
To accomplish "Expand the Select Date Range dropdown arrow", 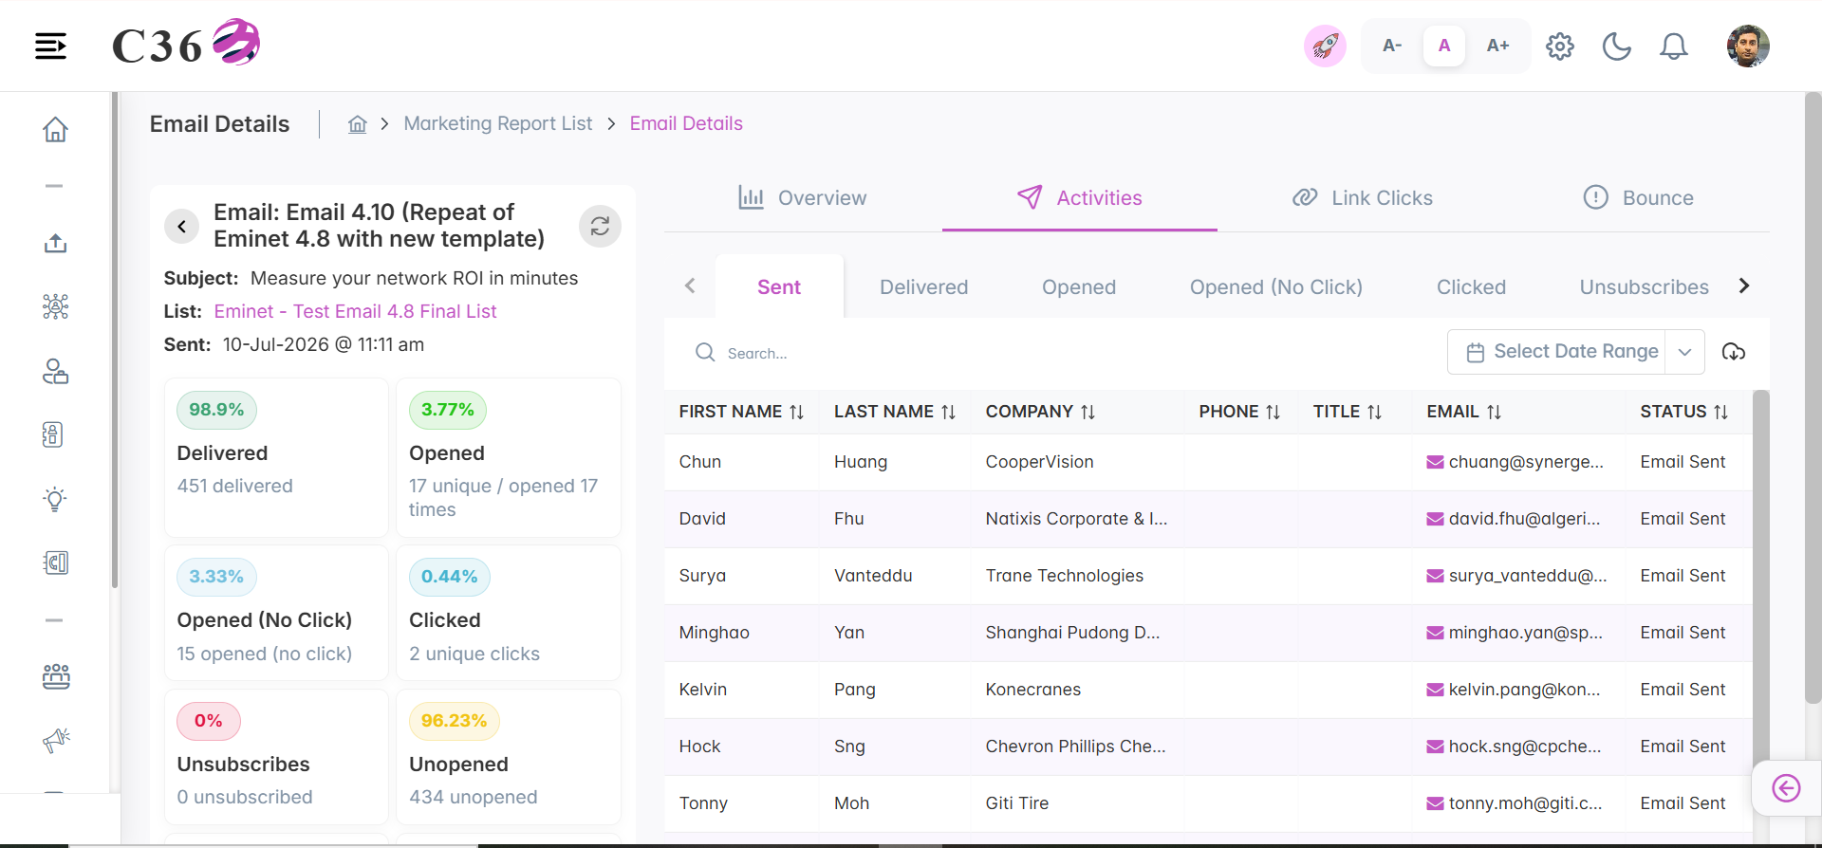I will click(1684, 352).
